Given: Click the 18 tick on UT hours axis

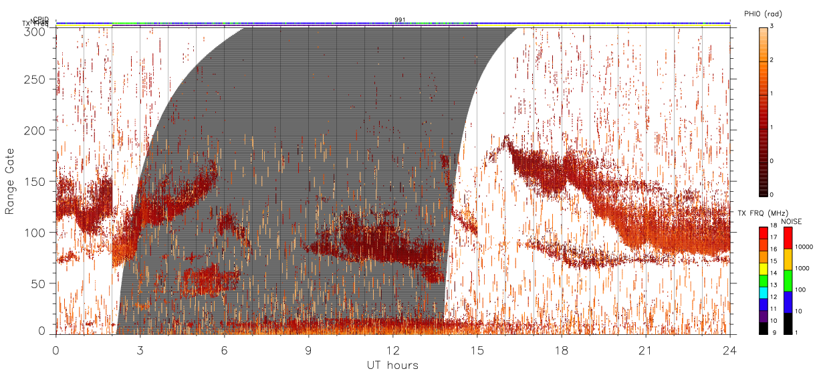Looking at the screenshot, I should tap(561, 350).
